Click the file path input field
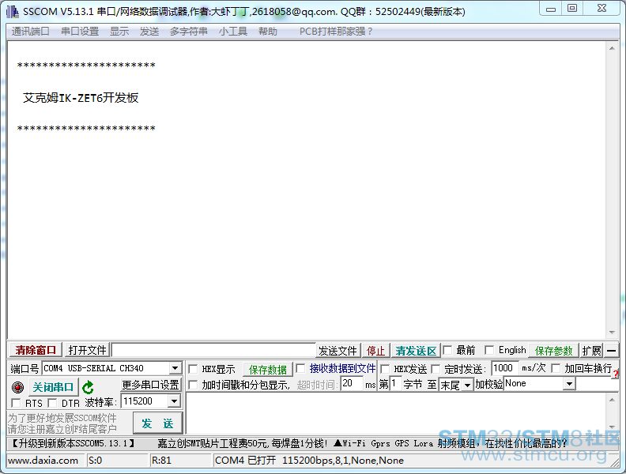The image size is (626, 474). [213, 350]
